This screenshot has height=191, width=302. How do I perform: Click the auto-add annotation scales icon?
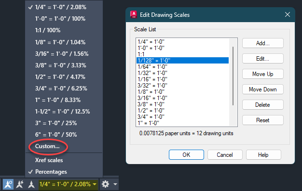point(20,184)
